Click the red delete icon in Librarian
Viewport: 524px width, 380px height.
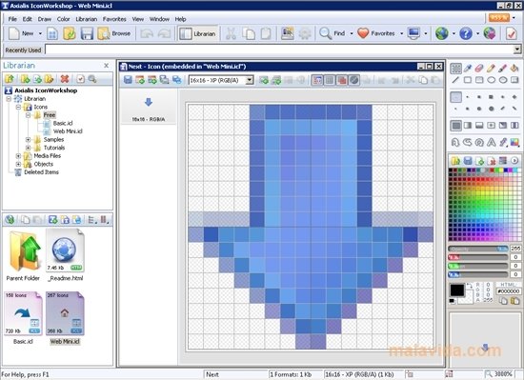(x=65, y=79)
